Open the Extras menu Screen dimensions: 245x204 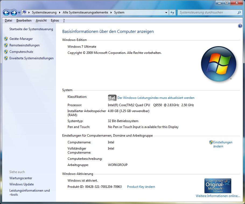(55, 20)
